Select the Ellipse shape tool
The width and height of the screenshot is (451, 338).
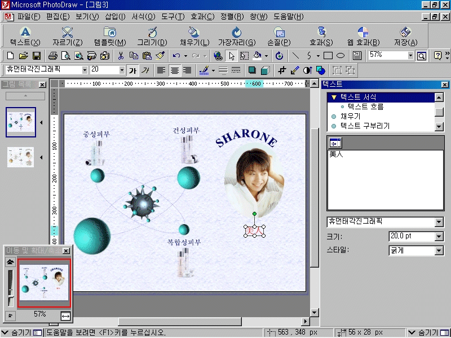coord(341,55)
